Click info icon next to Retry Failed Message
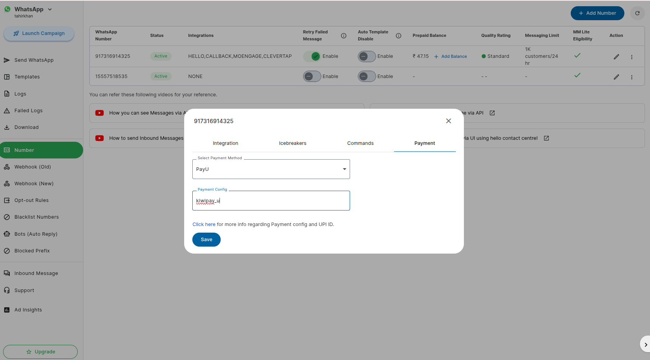 click(343, 36)
